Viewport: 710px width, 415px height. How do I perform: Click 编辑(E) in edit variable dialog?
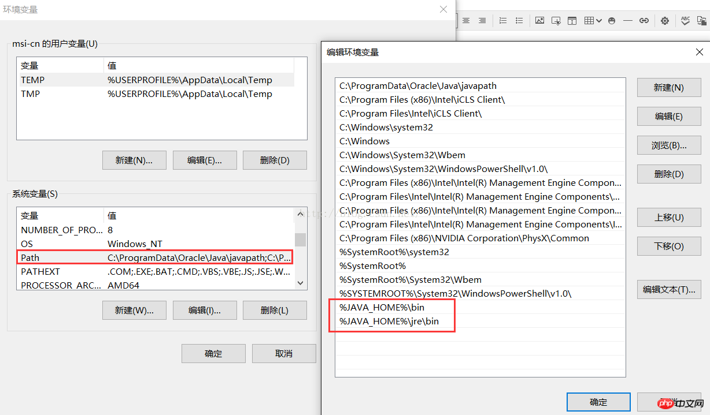669,117
